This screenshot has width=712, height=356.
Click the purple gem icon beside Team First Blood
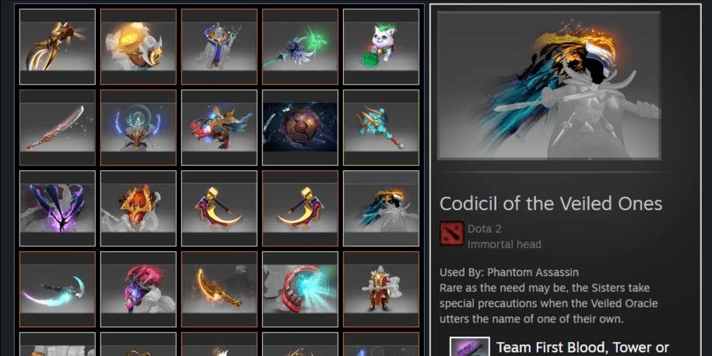click(469, 347)
